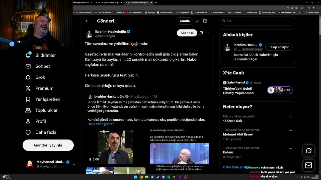Open the post reply filter settings icon
Viewport: 321px width, 180px height.
click(x=197, y=21)
